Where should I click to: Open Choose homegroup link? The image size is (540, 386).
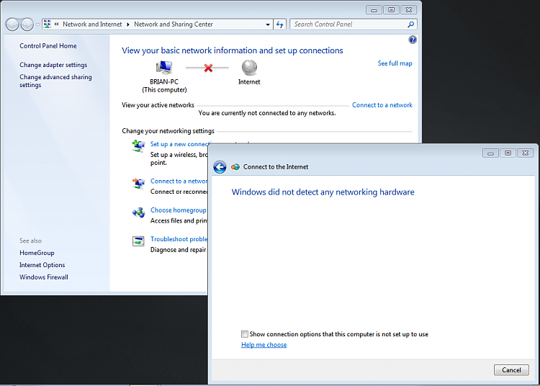click(179, 210)
